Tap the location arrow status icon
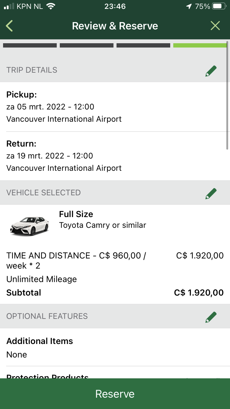230x409 pixels. (x=189, y=6)
